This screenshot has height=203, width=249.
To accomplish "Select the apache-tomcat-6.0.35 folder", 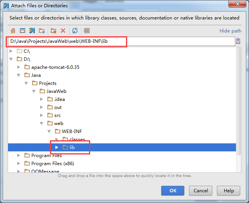I will click(55, 67).
